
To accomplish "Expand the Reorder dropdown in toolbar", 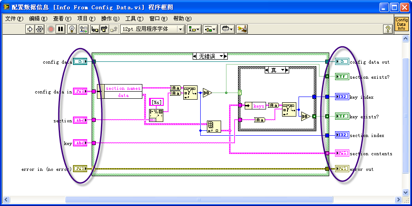I will coord(227,29).
